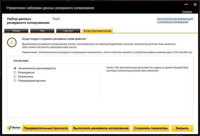This screenshot has width=200, height=136.
Task: Click the Norton 360 automatic task description
Action: pos(147,69)
